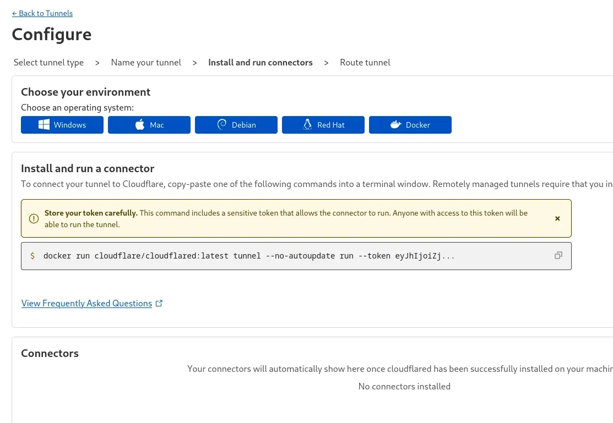Screen dimensions: 613x423
Task: Click the Connectors section heading
Action: (50, 354)
